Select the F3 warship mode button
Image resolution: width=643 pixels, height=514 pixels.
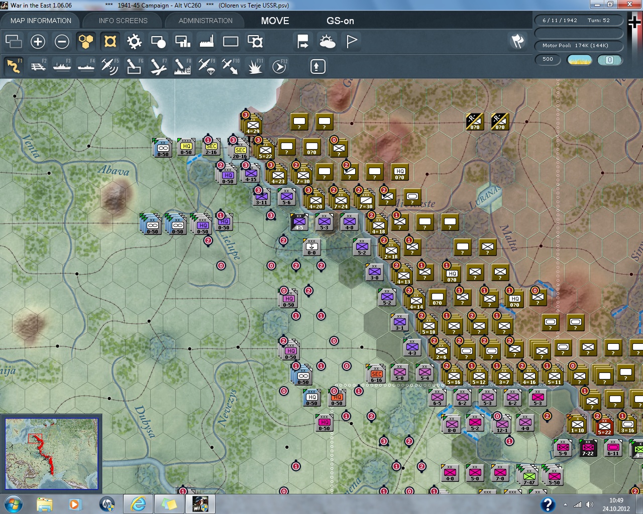coord(62,66)
